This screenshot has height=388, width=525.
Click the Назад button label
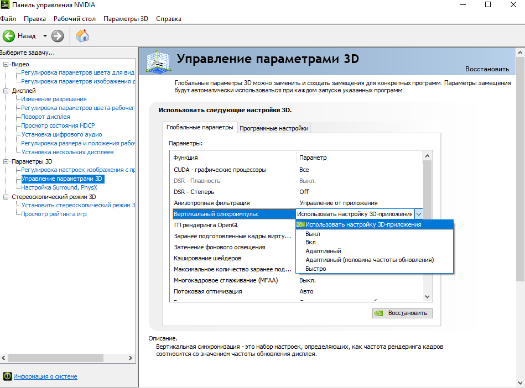coord(27,36)
